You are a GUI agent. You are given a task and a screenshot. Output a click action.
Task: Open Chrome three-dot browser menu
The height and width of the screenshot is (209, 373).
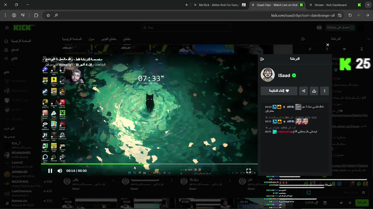[5, 15]
